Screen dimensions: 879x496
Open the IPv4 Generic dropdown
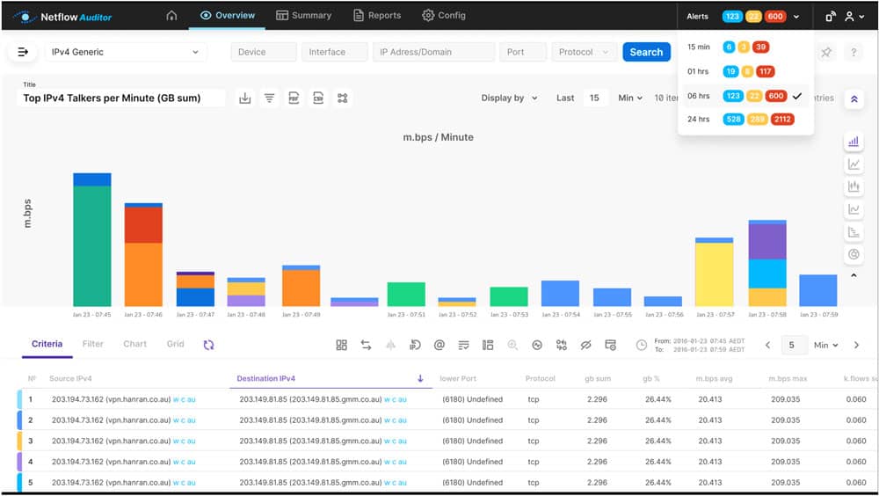pyautogui.click(x=126, y=52)
